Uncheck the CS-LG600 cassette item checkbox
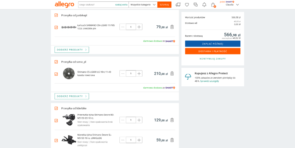295x148 pixels. (56, 74)
